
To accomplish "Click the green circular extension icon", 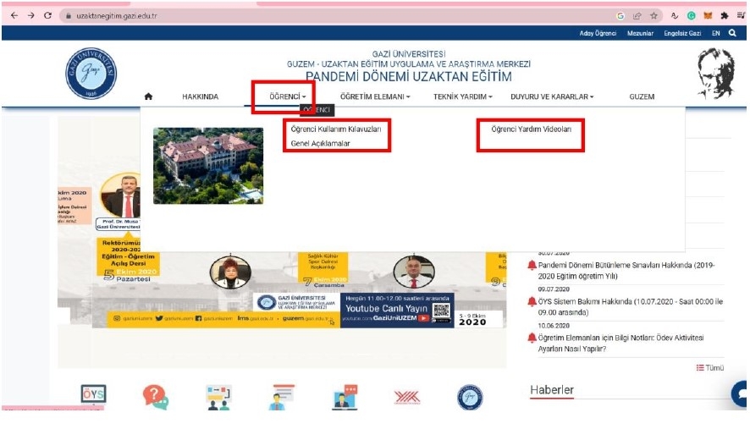I will 691,16.
